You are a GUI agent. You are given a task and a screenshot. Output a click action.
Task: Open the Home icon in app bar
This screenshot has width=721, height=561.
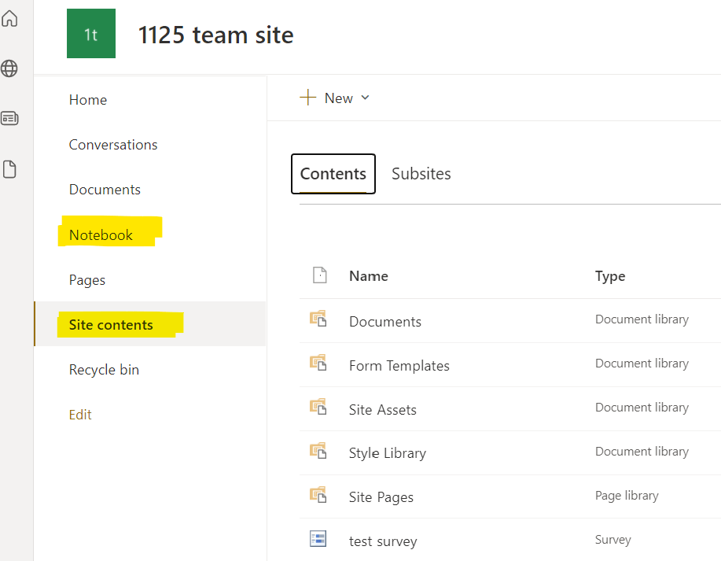point(9,18)
